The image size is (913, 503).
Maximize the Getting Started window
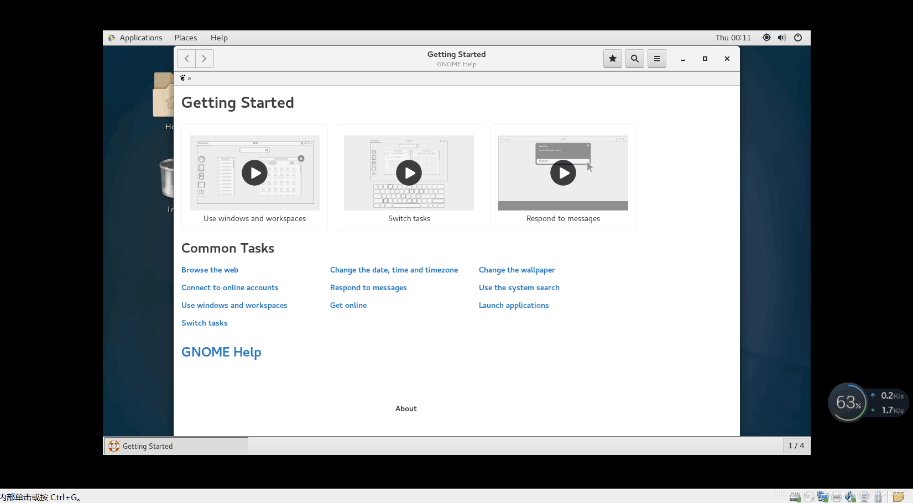(705, 59)
